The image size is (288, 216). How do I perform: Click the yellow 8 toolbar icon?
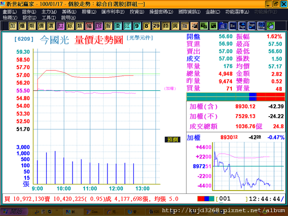click(146, 26)
